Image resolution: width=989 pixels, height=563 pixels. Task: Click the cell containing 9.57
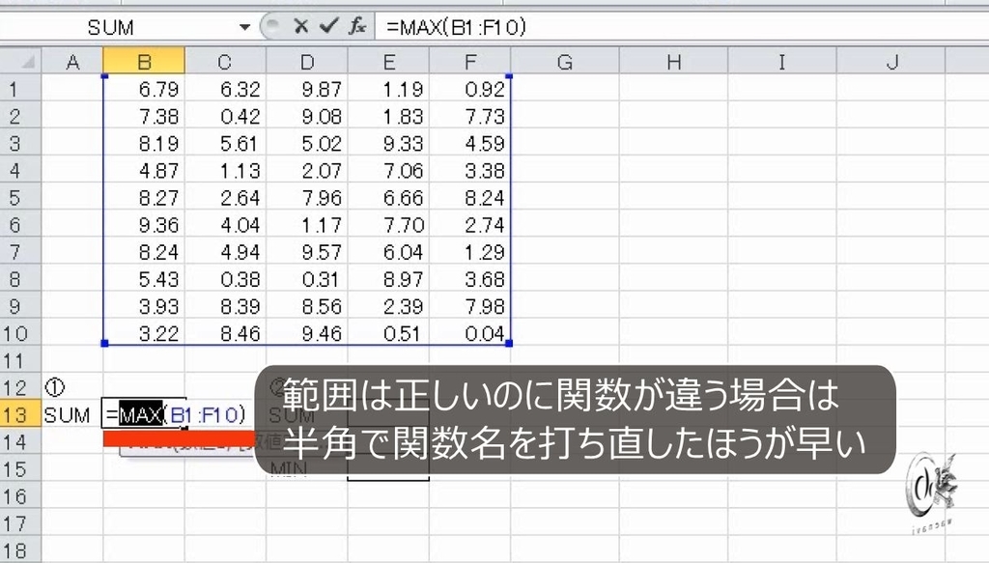point(306,252)
